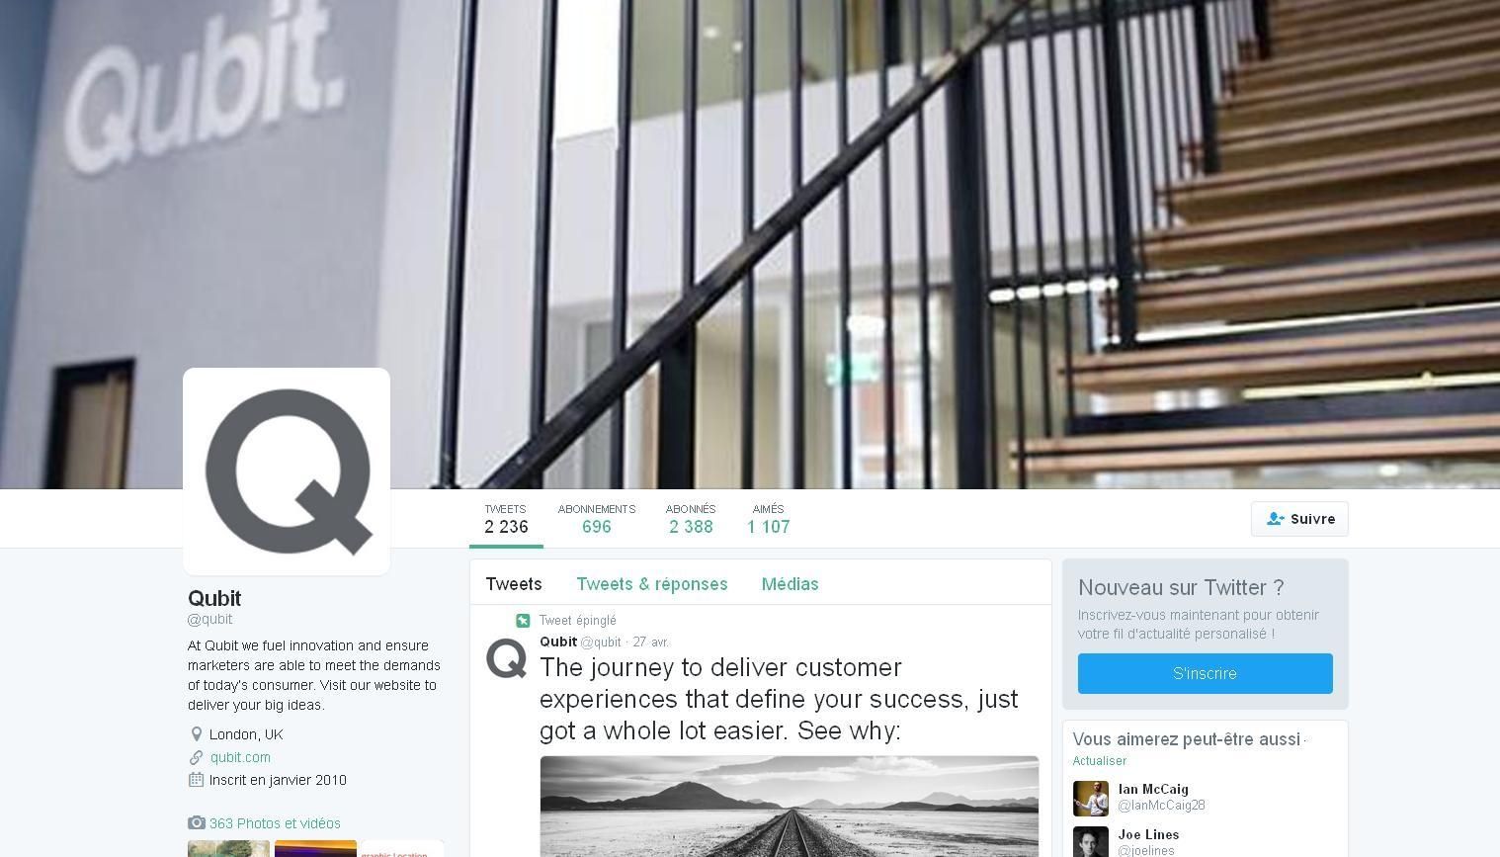Open Joe Lines' profile picture
The image size is (1500, 857).
(1091, 841)
